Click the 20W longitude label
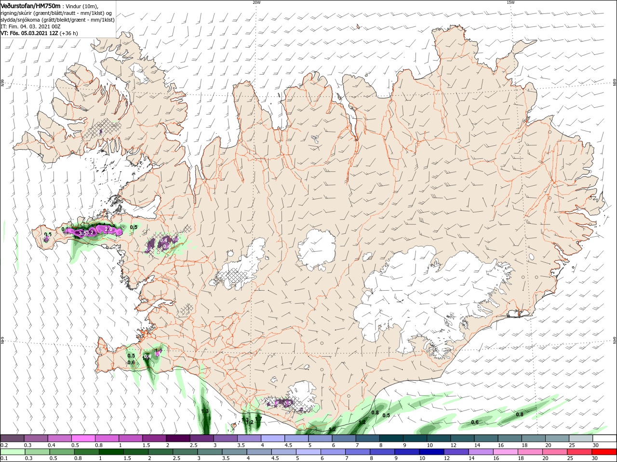This screenshot has width=617, height=462. coord(256,2)
